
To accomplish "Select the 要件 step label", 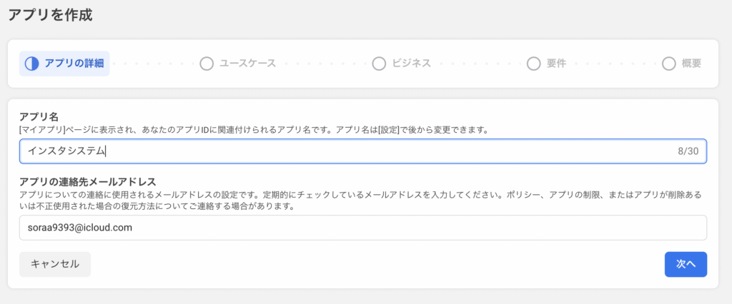I will (556, 64).
